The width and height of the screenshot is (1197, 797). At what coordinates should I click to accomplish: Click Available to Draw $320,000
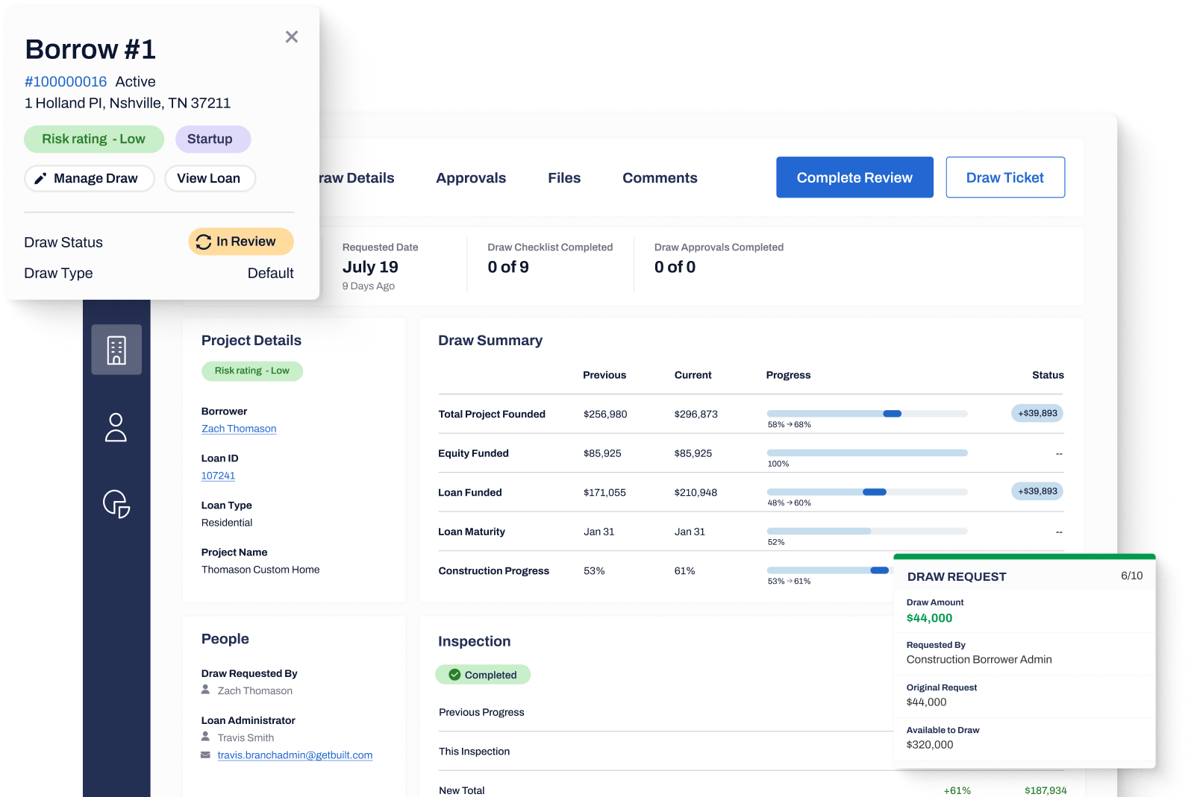point(930,745)
